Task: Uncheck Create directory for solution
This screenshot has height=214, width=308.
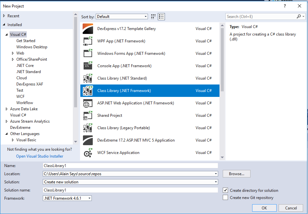Action: click(225, 190)
